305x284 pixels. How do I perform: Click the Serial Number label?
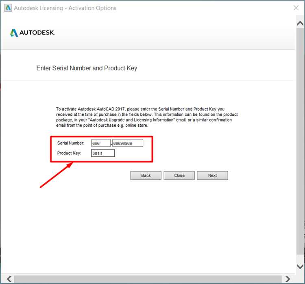pos(71,143)
